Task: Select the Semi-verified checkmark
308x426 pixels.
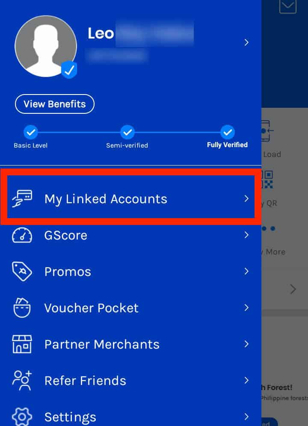Action: 127,132
